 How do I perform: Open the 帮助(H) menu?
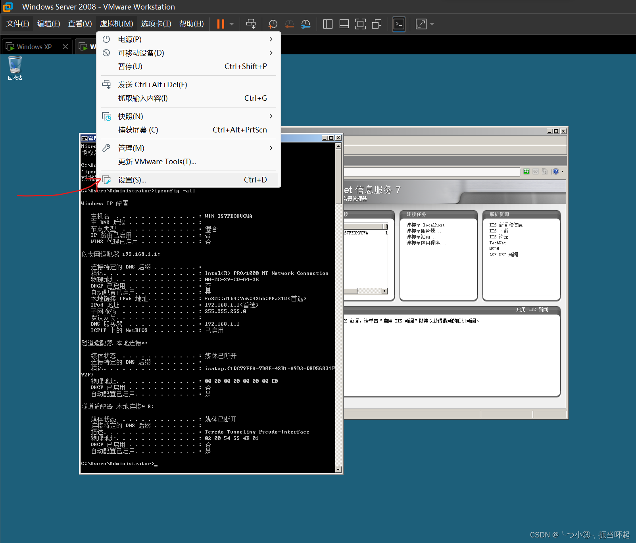(x=192, y=24)
